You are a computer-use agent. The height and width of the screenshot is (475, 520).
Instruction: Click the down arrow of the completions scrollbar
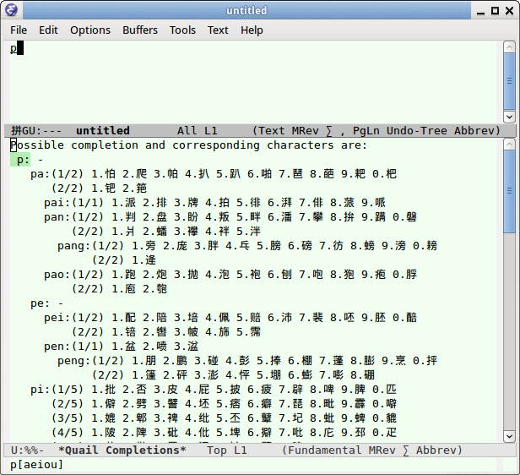pos(509,435)
